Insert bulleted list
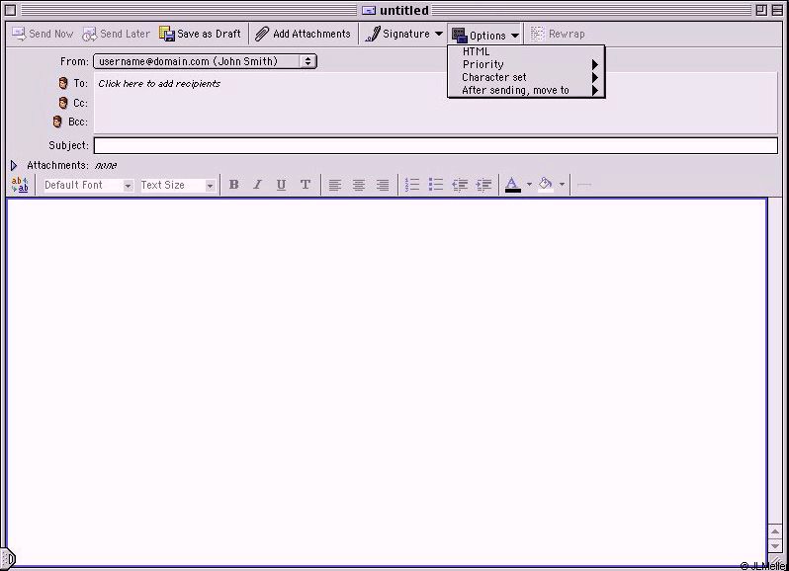The image size is (789, 571). click(436, 185)
